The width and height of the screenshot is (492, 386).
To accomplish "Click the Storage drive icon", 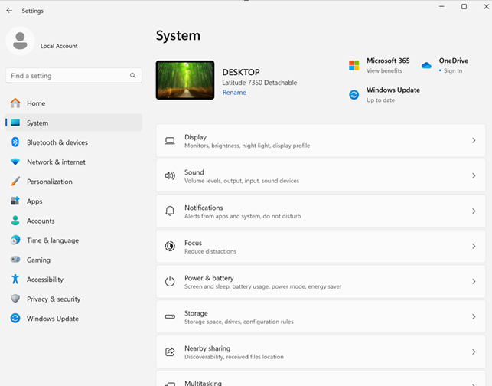I will 170,316.
